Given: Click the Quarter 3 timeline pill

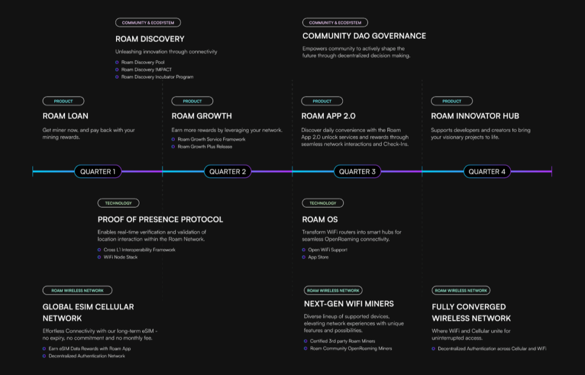Looking at the screenshot, I should 357,171.
